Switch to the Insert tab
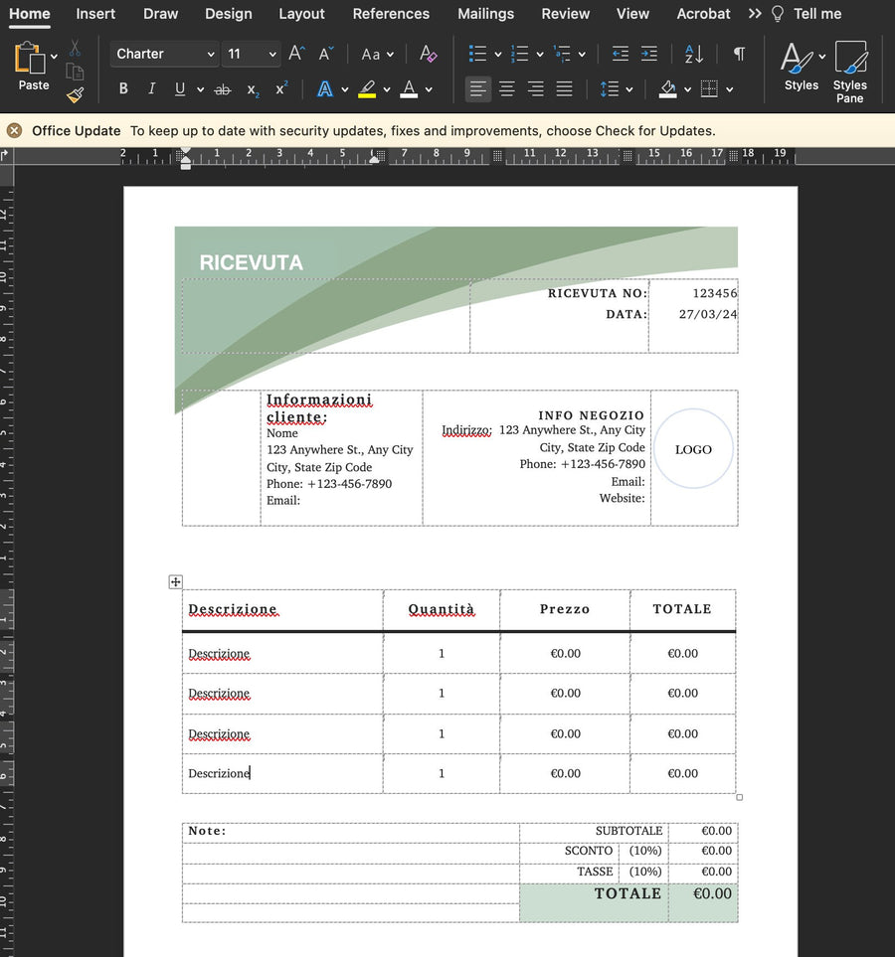This screenshot has height=957, width=895. [x=95, y=14]
